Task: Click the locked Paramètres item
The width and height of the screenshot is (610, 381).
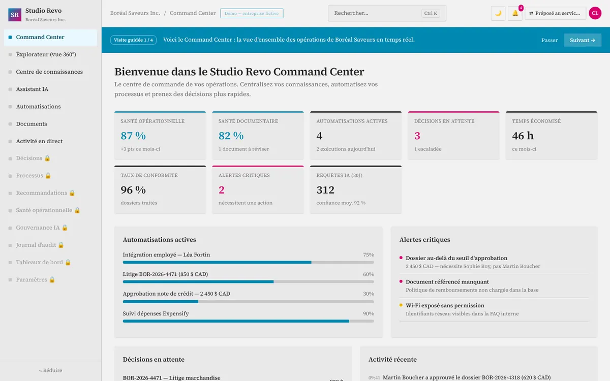Action: click(51, 279)
